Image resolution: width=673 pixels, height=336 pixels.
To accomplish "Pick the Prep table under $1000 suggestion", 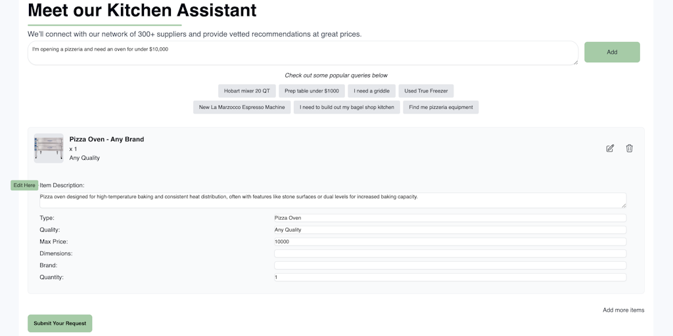I will (312, 91).
